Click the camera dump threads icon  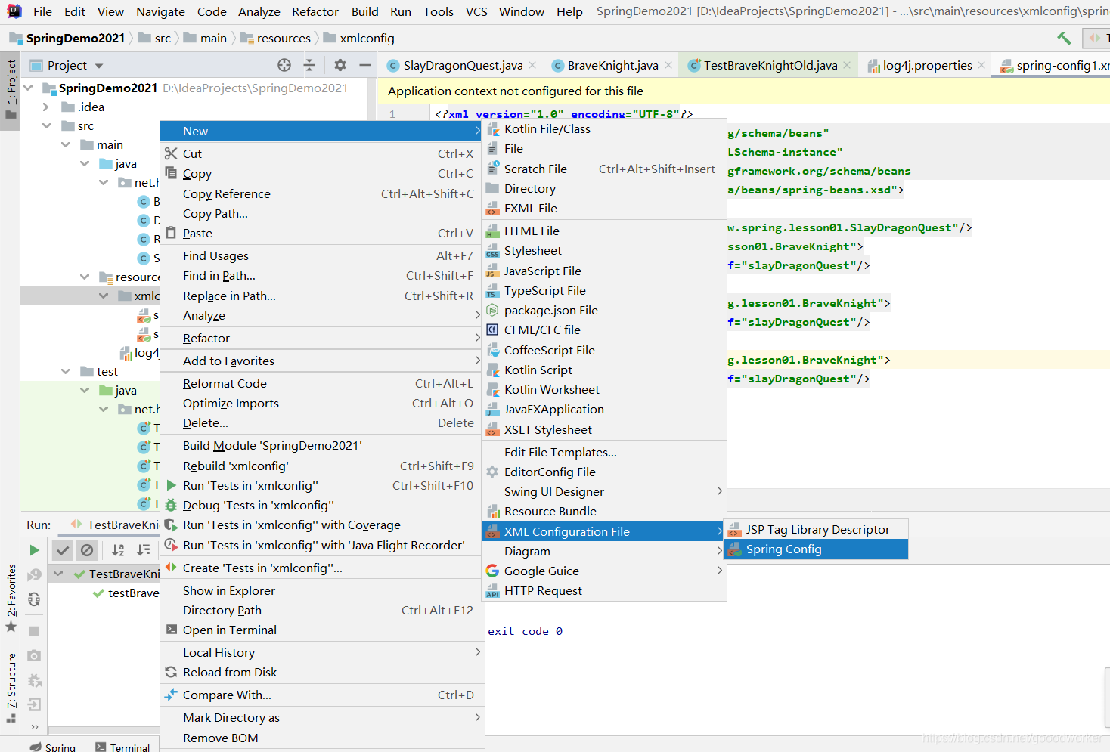click(x=34, y=655)
